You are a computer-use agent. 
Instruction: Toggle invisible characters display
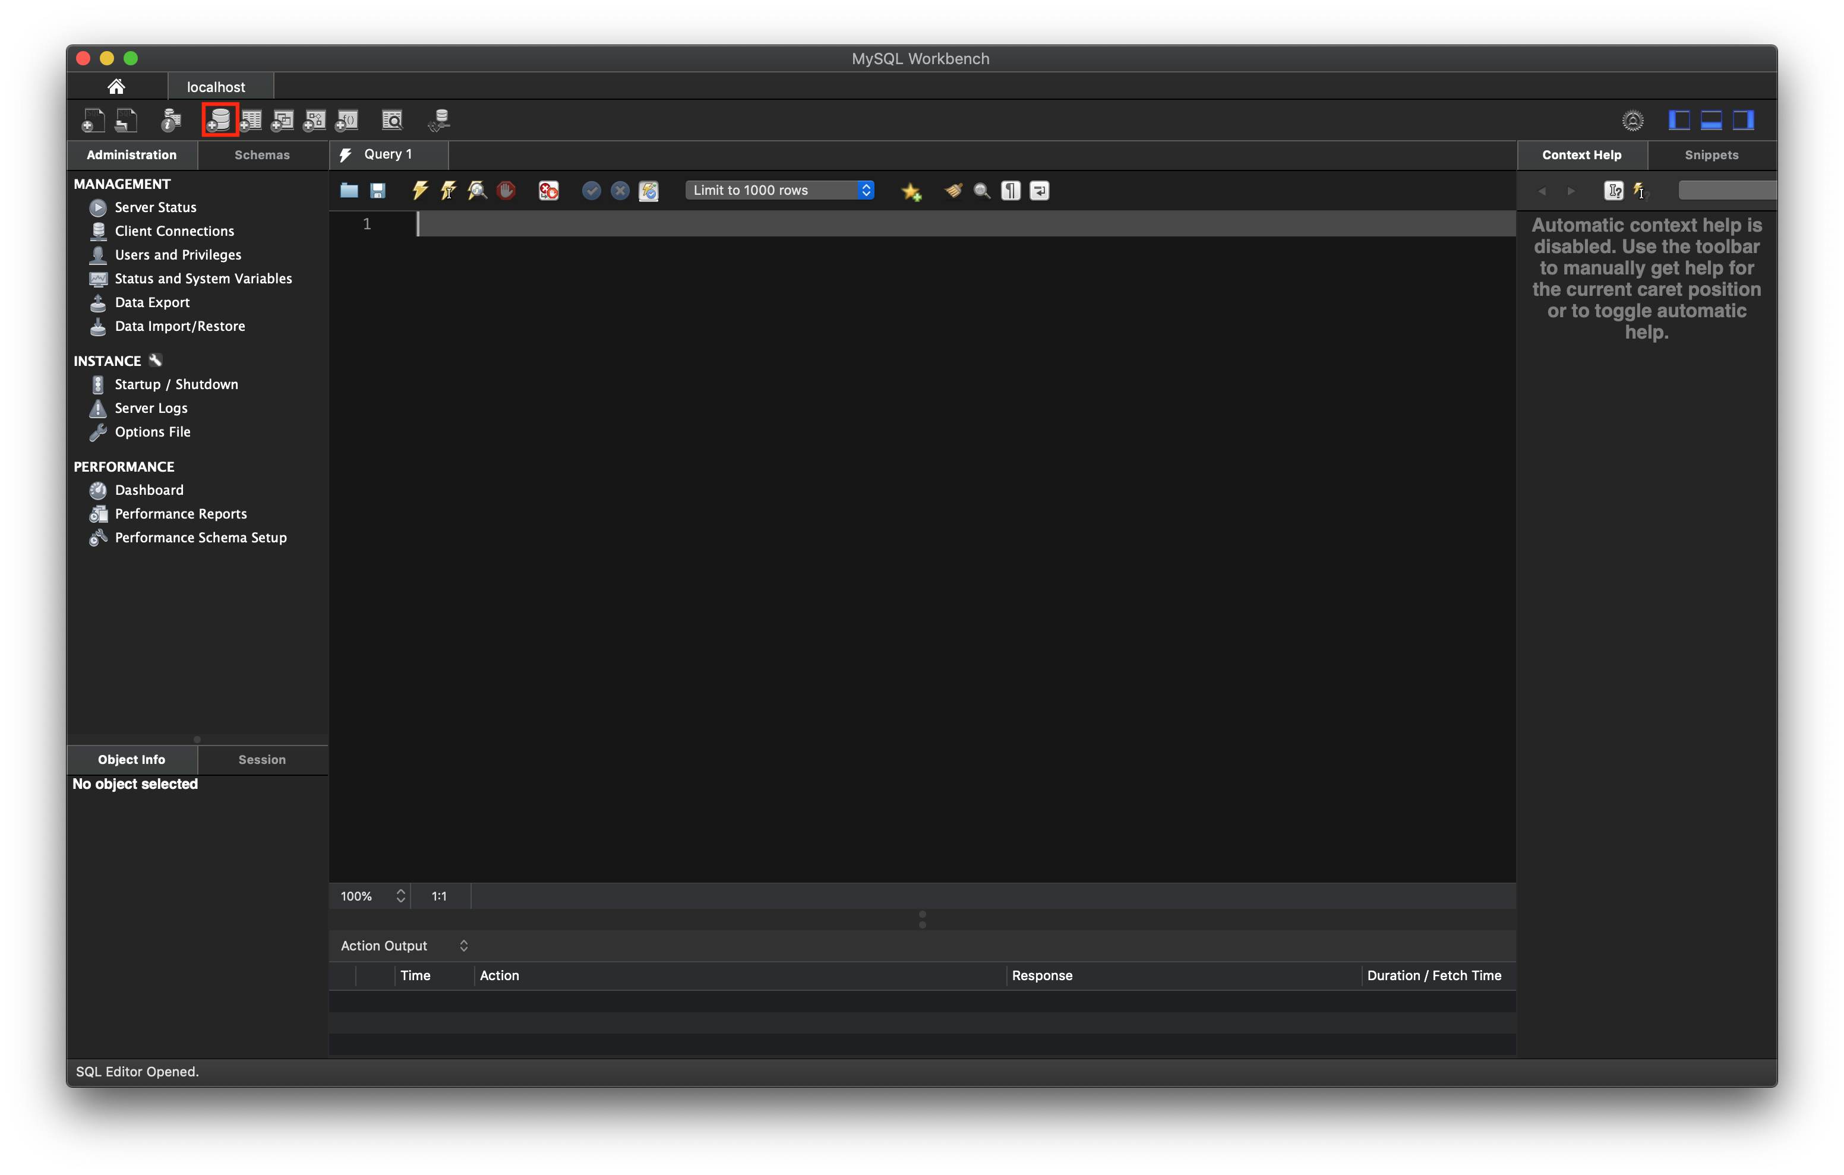pyautogui.click(x=1011, y=191)
